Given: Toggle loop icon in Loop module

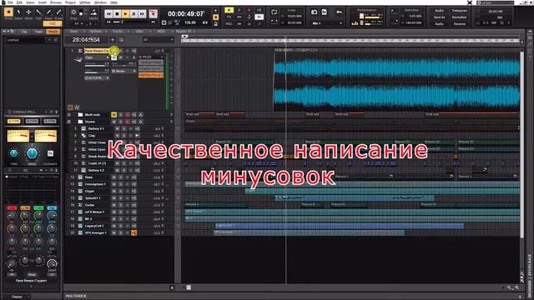Looking at the screenshot, I should [x=275, y=12].
